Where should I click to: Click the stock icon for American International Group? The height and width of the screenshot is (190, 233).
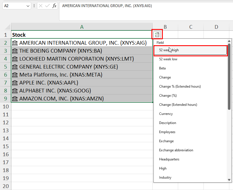pyautogui.click(x=15, y=43)
